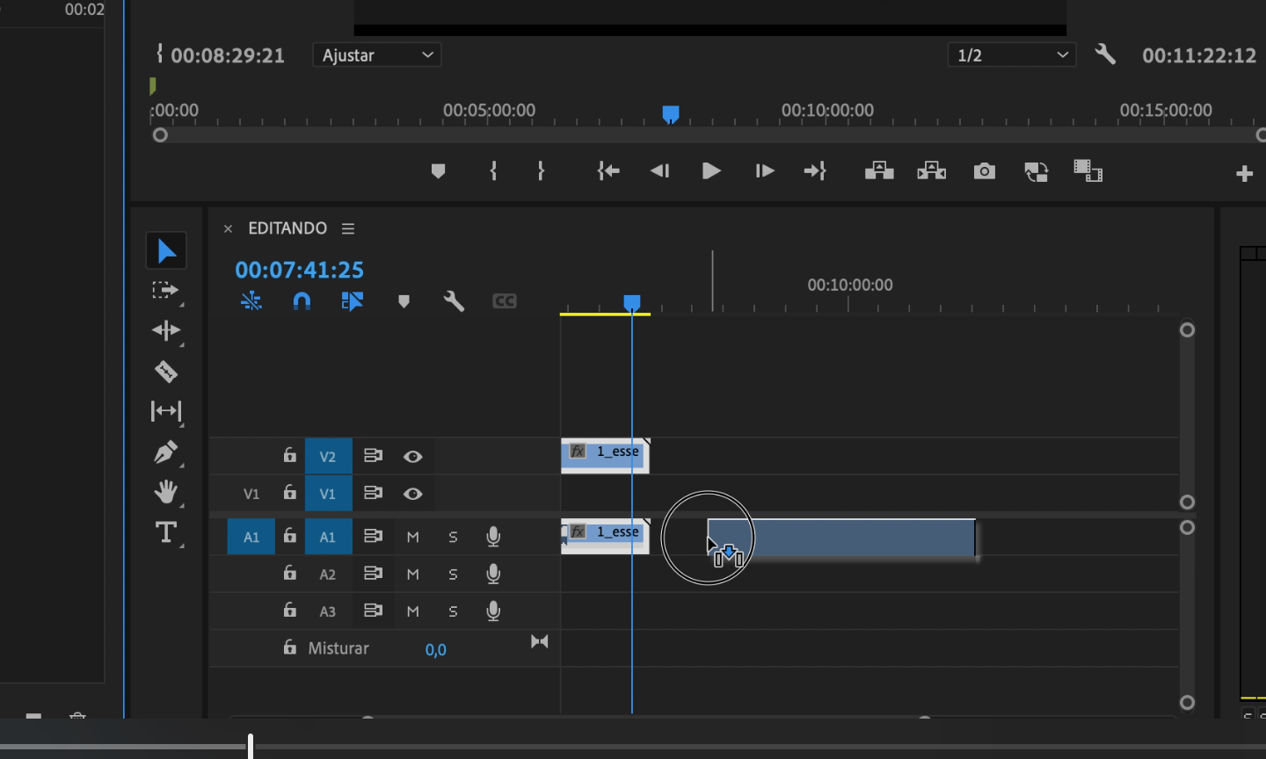Image resolution: width=1266 pixels, height=759 pixels.
Task: Mute the A1 audio track
Action: click(x=412, y=536)
